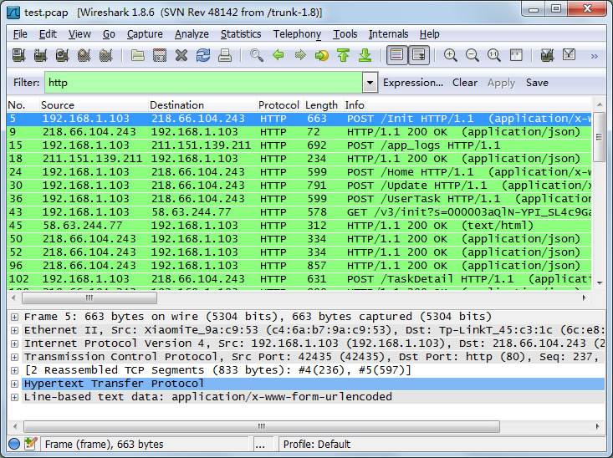Screen dimensions: 613x458
Task: Open the capture interfaces list icon
Action: 18,55
